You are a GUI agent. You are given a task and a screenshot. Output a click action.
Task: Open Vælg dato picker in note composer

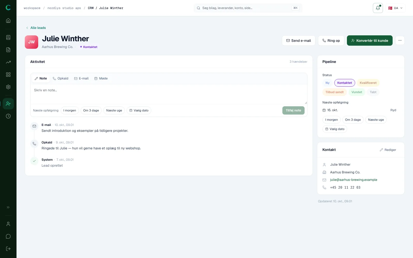pyautogui.click(x=139, y=110)
